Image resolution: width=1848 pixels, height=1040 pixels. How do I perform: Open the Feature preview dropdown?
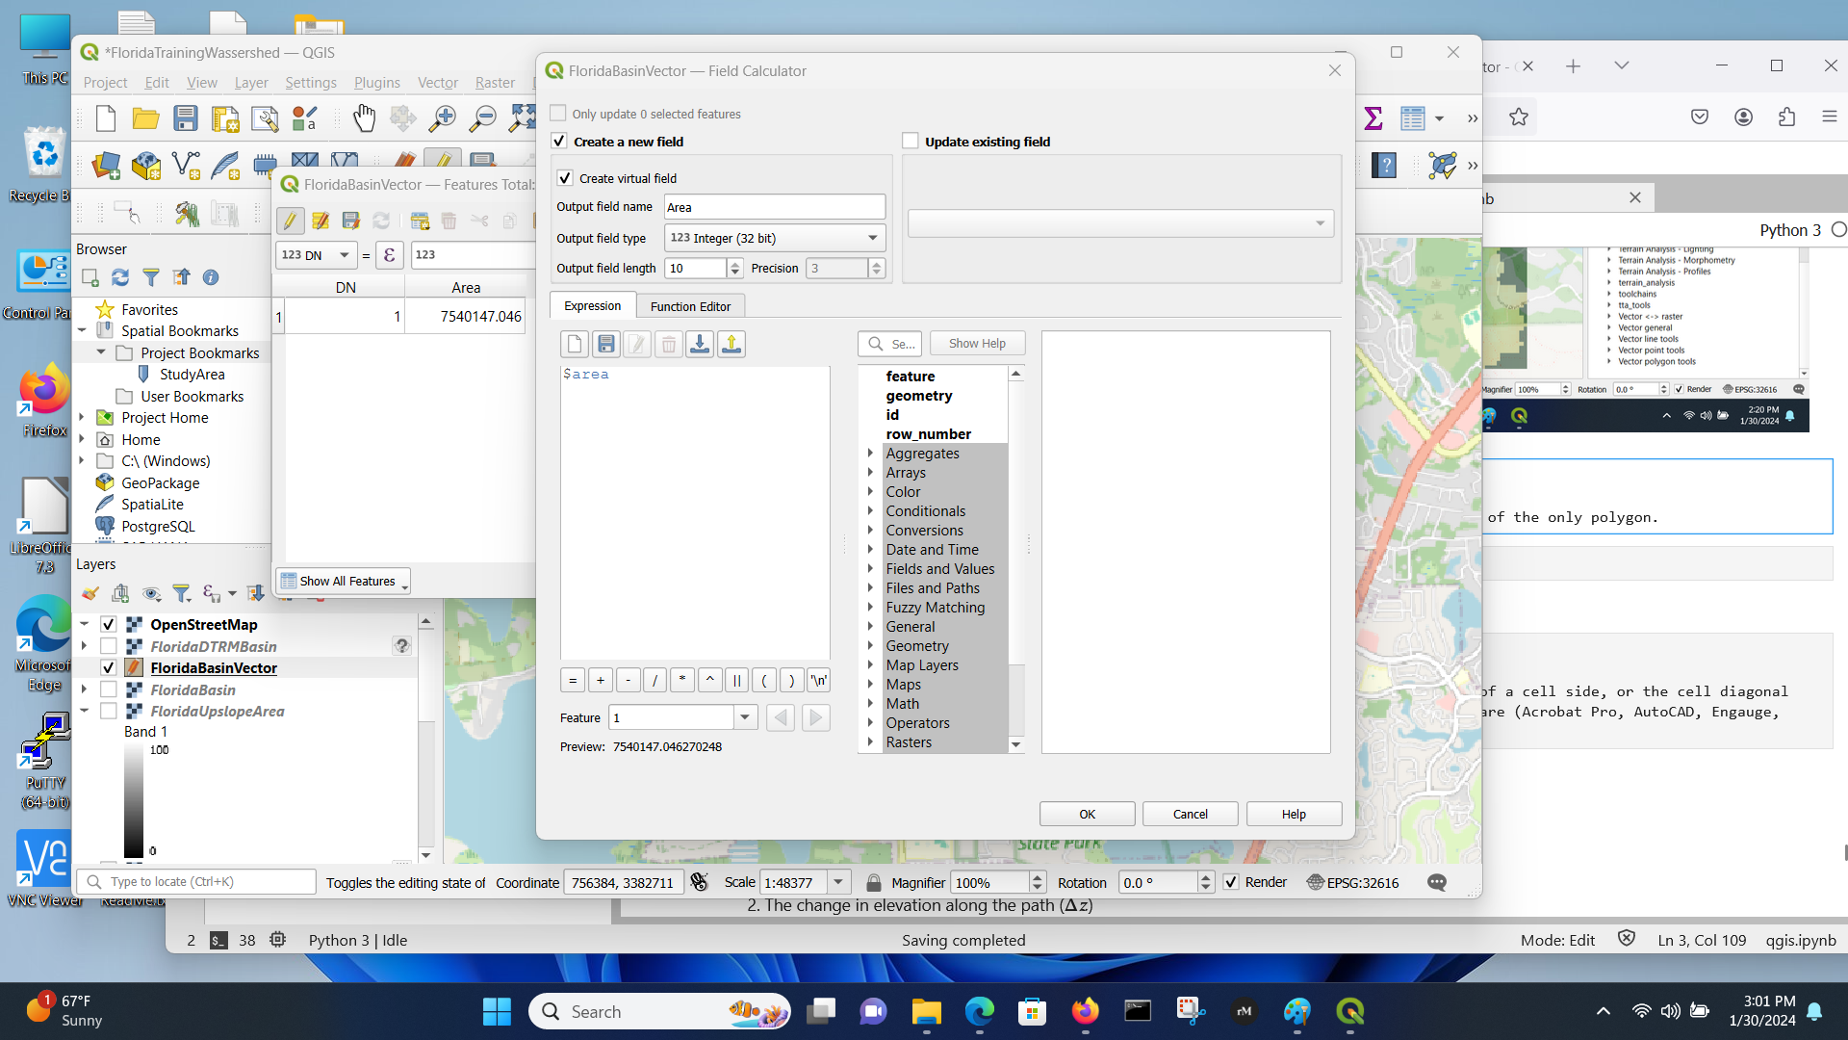[x=745, y=717]
